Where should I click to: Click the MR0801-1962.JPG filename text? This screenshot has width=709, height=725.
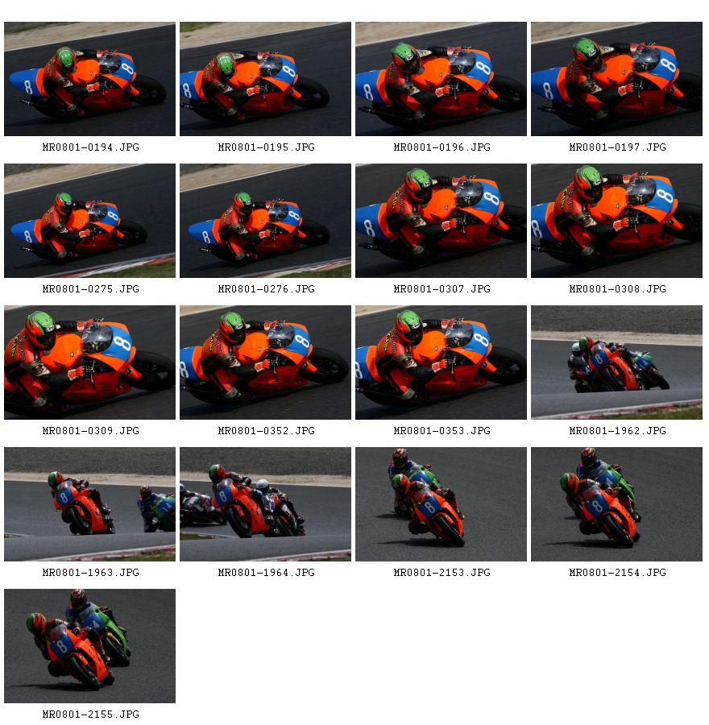617,431
